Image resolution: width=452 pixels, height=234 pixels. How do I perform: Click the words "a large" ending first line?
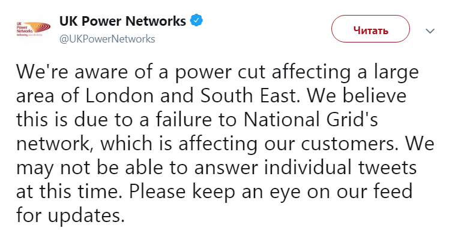[x=388, y=73]
